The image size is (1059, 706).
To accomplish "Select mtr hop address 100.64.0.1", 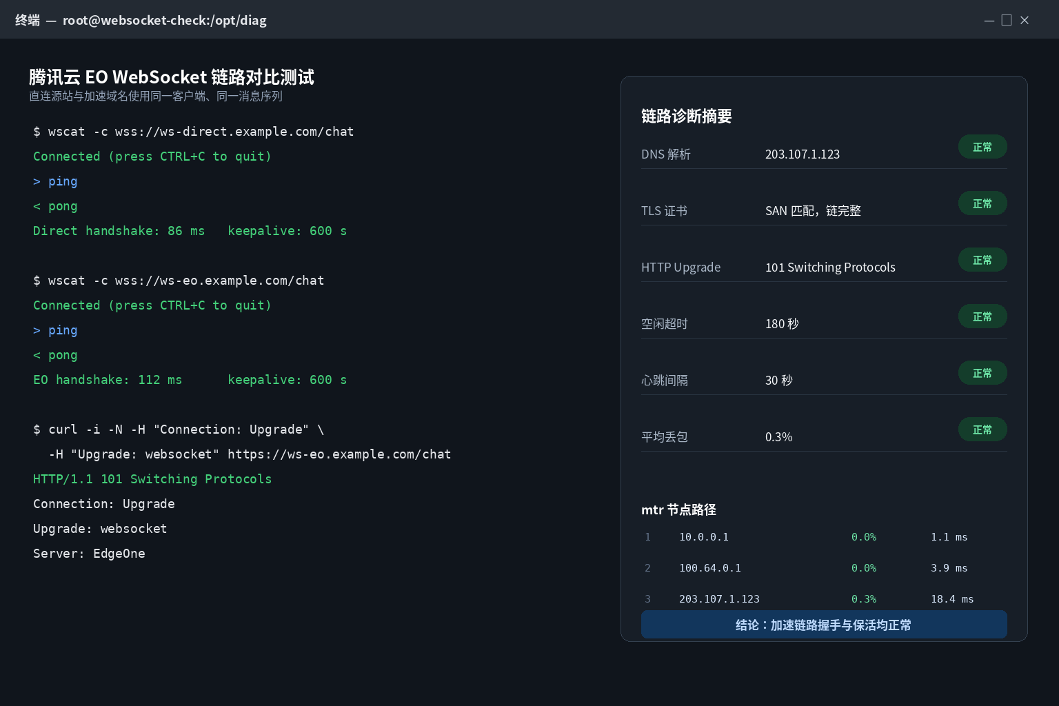I will (x=710, y=568).
